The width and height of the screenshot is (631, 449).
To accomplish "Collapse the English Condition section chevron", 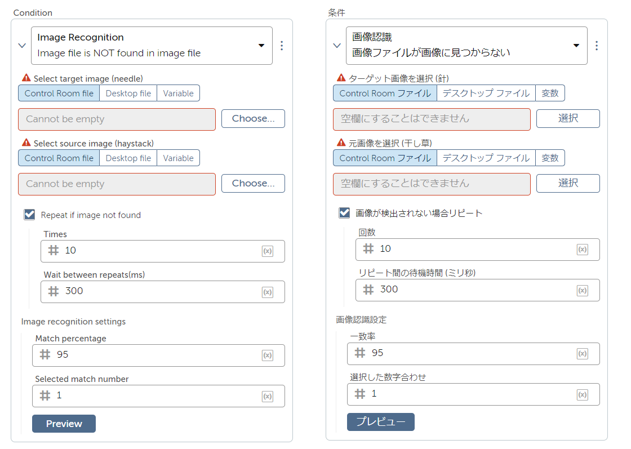I will (22, 46).
